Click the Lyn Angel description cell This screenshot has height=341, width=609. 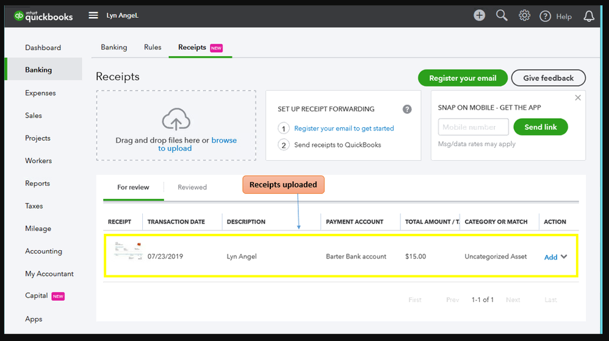(x=242, y=256)
